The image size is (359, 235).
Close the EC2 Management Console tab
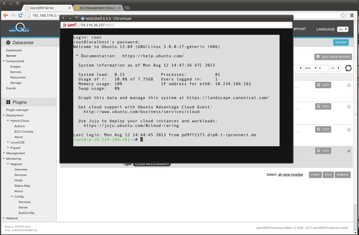tap(120, 8)
